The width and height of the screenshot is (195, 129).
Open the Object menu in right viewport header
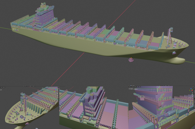click(140, 87)
